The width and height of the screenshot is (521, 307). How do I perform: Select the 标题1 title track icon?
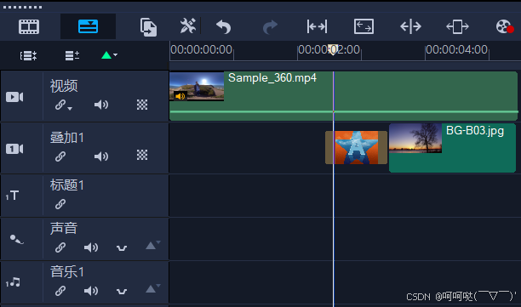pos(12,196)
